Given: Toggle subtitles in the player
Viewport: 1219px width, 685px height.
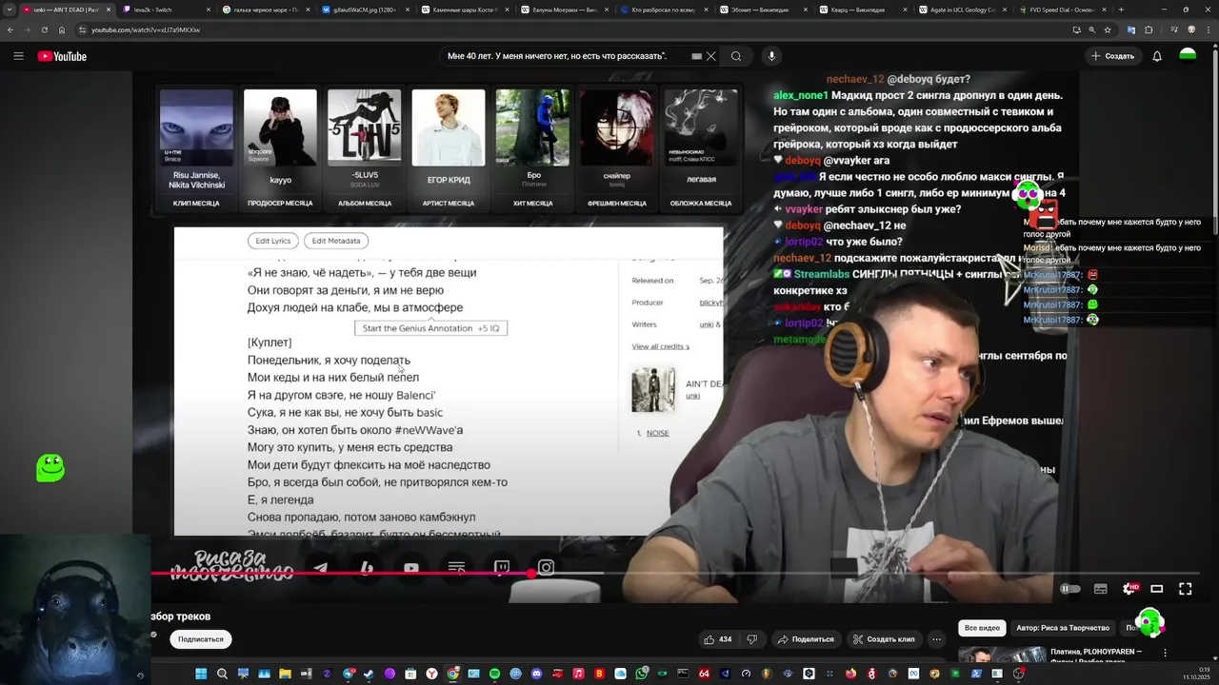Looking at the screenshot, I should [1100, 589].
